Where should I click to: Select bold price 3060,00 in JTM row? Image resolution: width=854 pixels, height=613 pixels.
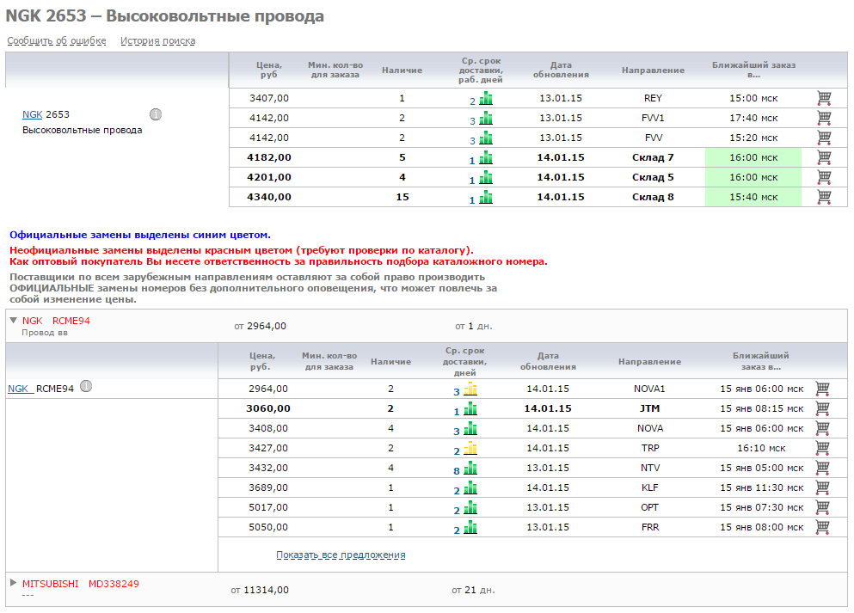pos(268,408)
